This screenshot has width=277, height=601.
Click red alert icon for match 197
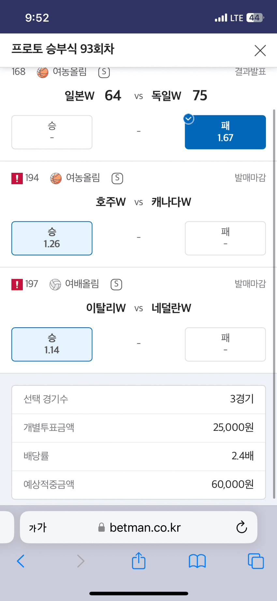(x=17, y=284)
